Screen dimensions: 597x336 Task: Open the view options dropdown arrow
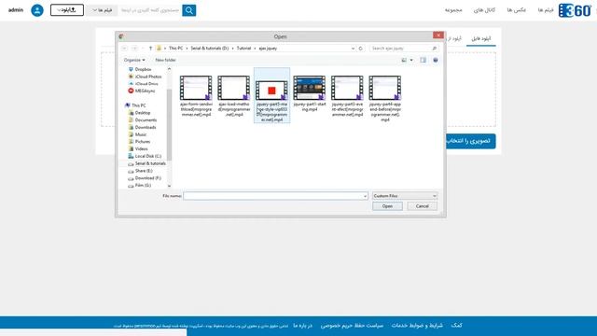(411, 60)
